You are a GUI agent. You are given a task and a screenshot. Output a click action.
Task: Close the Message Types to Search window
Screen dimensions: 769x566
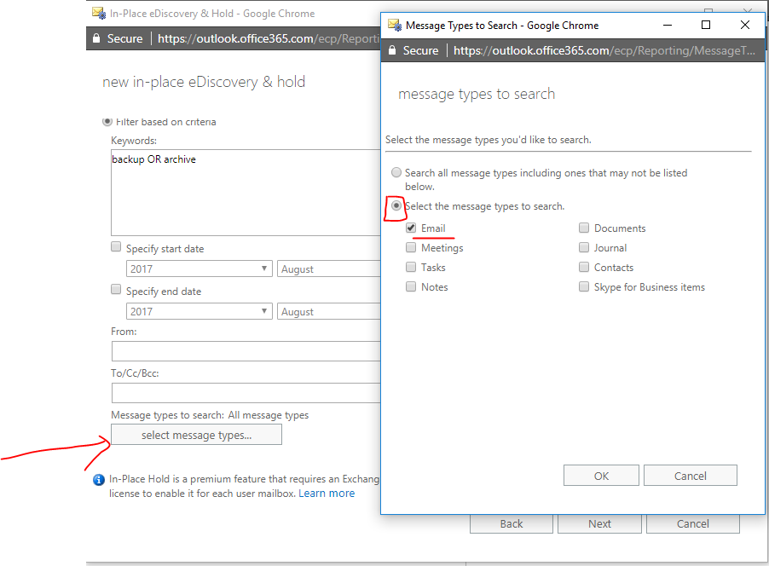point(745,25)
